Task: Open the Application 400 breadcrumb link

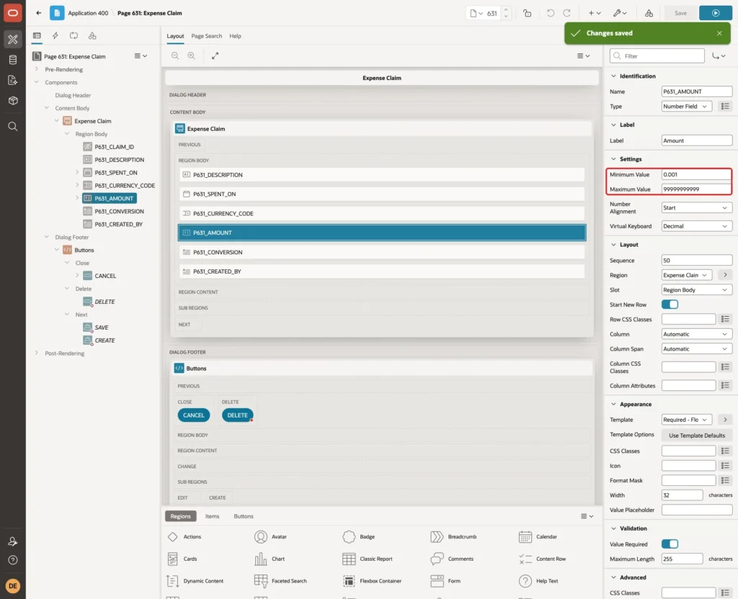Action: pyautogui.click(x=88, y=13)
